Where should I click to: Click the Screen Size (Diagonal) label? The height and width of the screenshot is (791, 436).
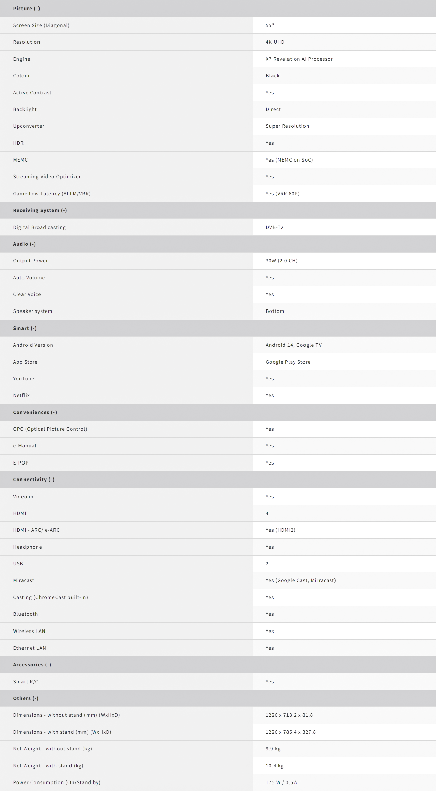pos(41,25)
